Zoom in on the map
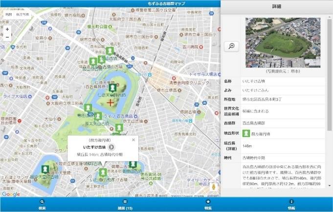333x212 pixels. pos(7,29)
